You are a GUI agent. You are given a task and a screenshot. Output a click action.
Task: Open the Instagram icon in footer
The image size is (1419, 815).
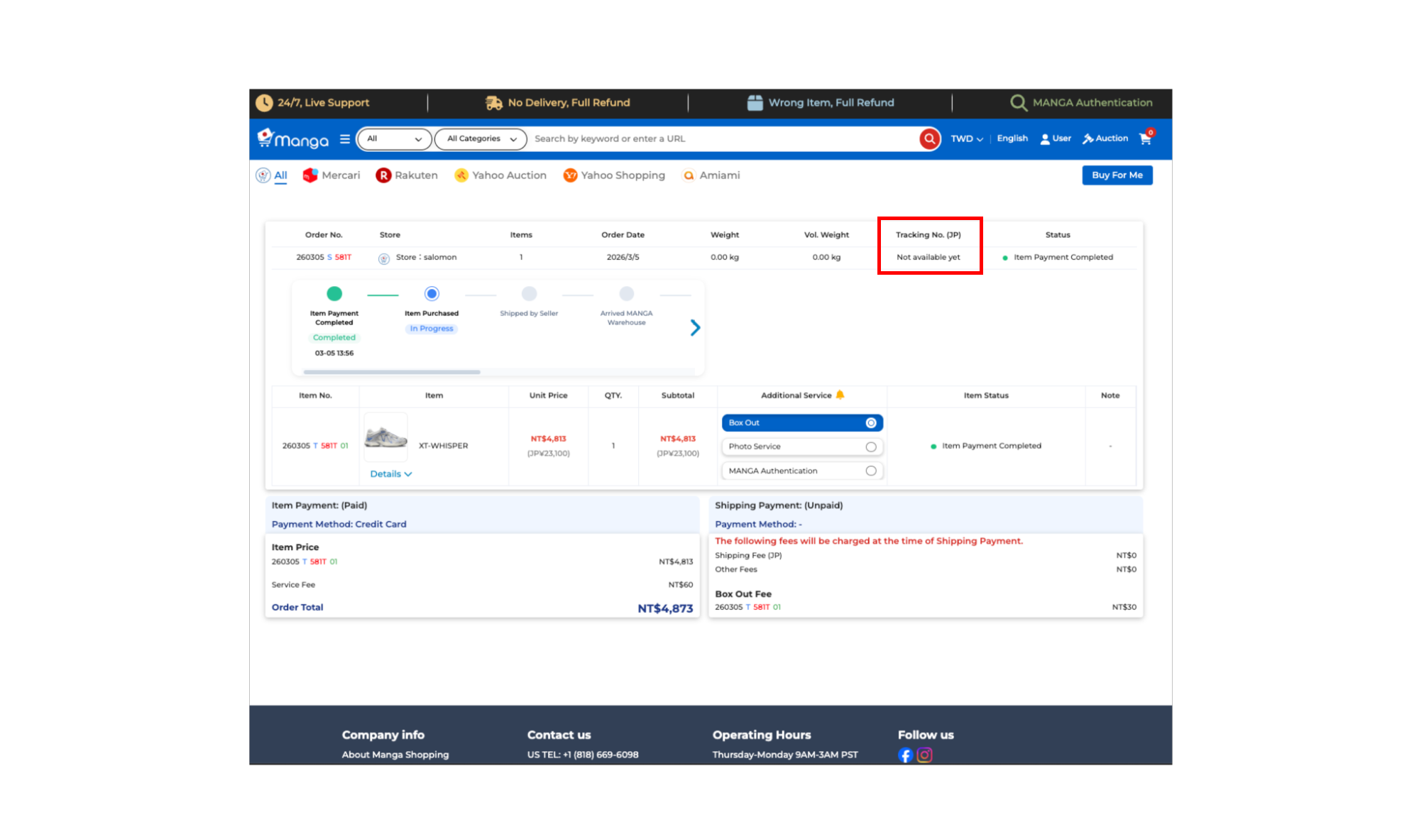click(924, 755)
